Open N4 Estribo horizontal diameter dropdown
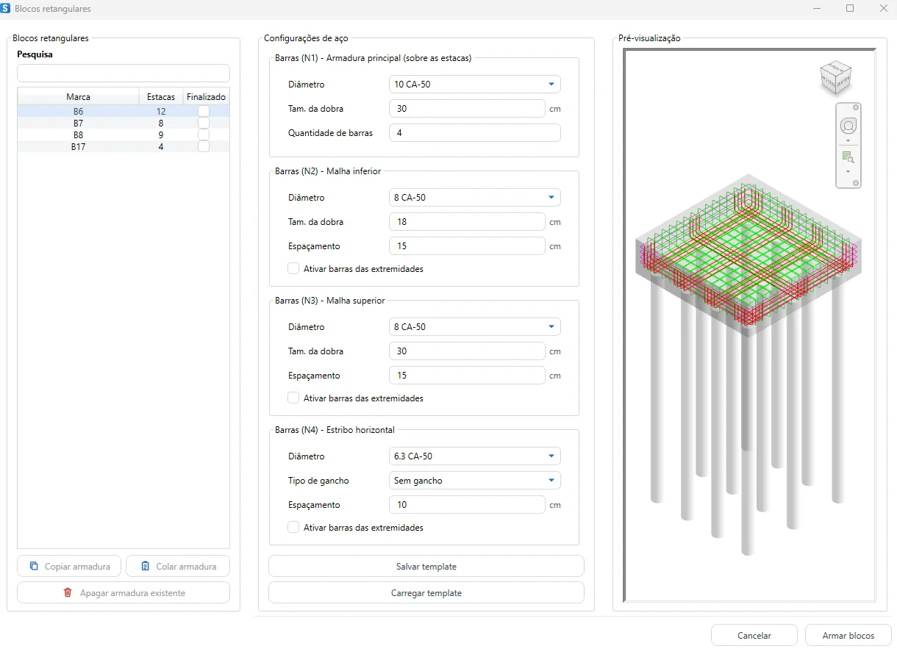The width and height of the screenshot is (897, 649). (x=475, y=456)
